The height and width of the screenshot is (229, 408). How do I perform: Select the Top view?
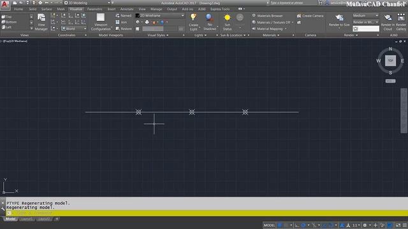pos(7,17)
